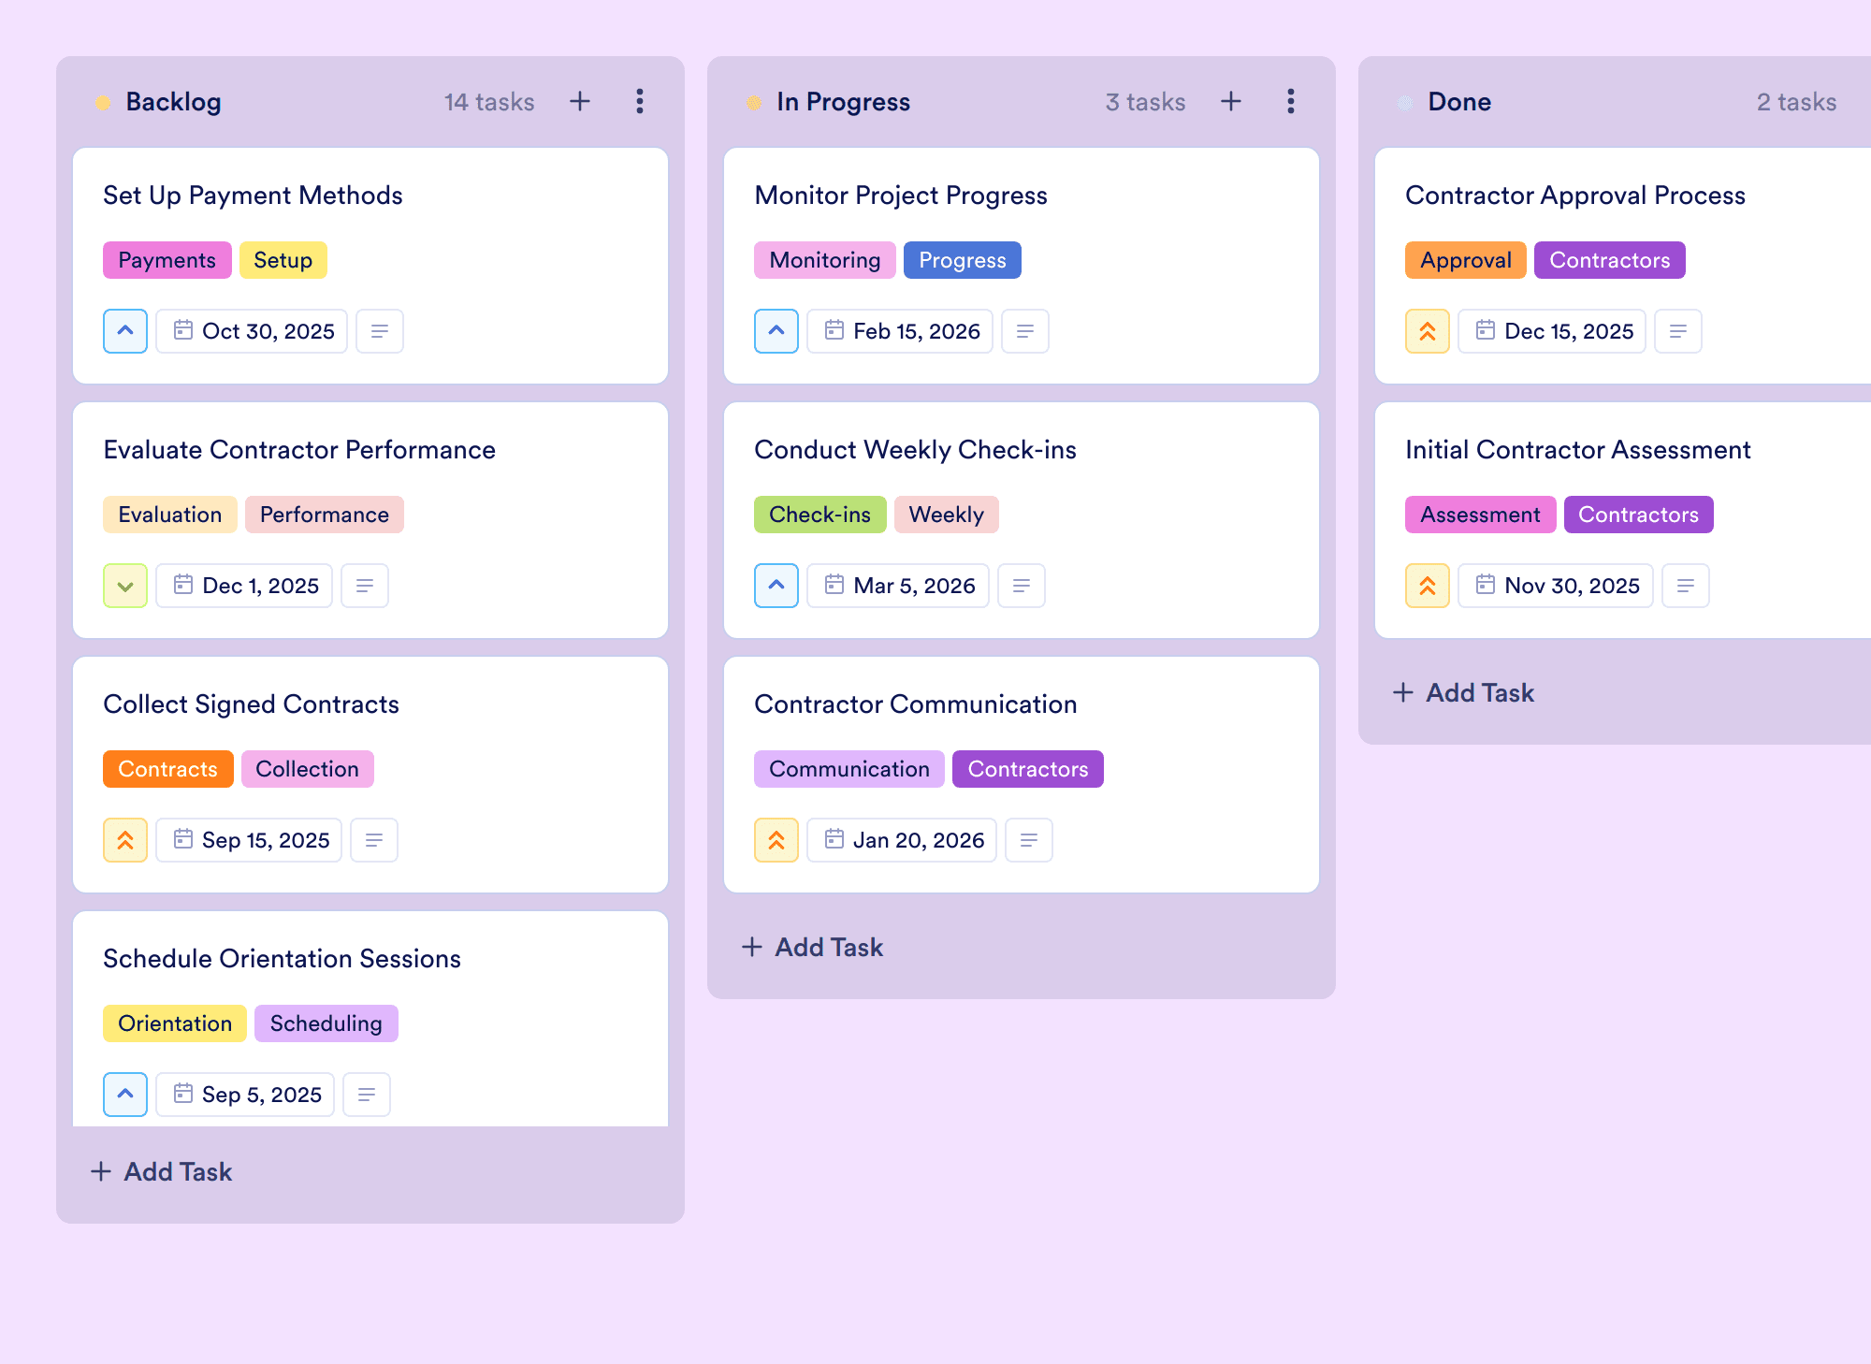
Task: Select the Payments tag
Action: 167,260
